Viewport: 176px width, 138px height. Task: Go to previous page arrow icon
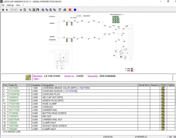7,10
